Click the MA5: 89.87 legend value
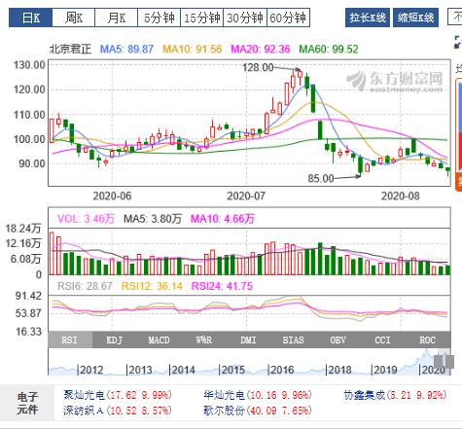462x429 pixels. point(126,49)
